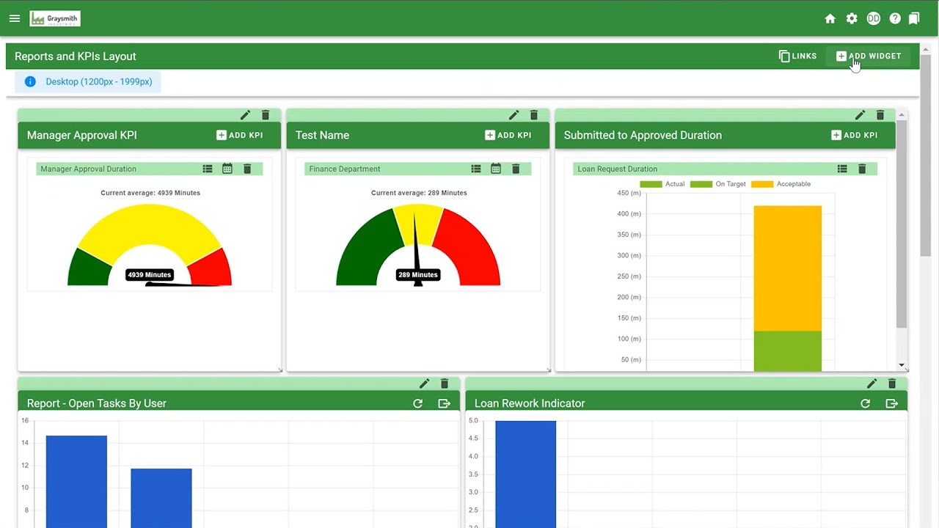Open list view of Finance Department KPI
The width and height of the screenshot is (939, 528).
(x=476, y=169)
